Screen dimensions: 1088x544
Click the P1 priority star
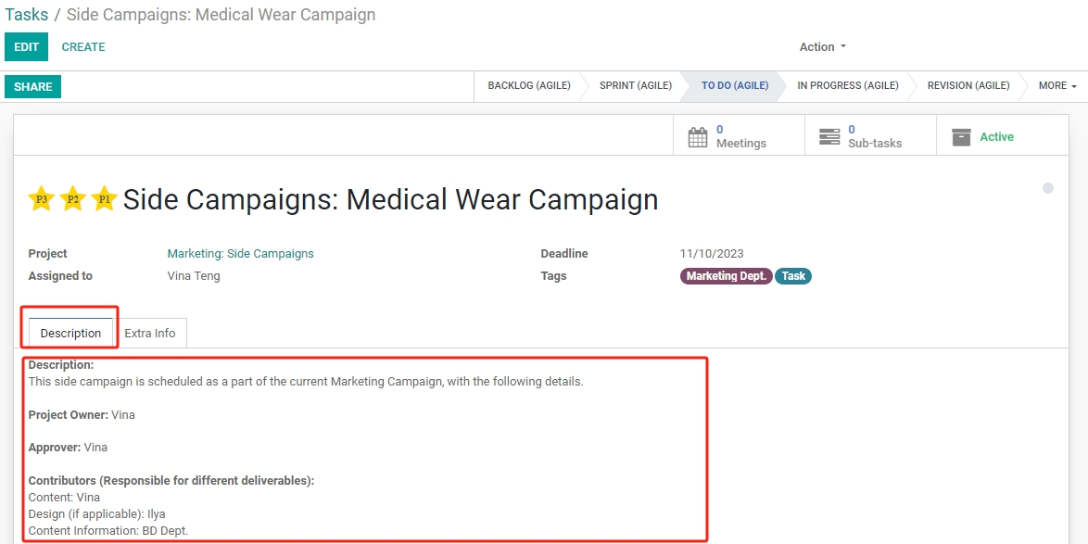(x=104, y=199)
